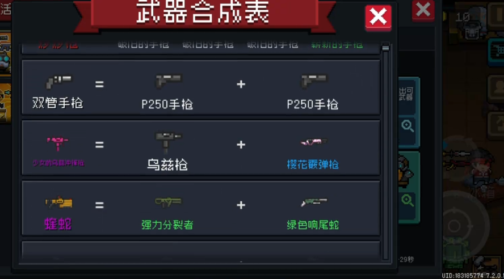Click the lower green magnifier icon
Screen dimensions: 504x279
click(408, 201)
